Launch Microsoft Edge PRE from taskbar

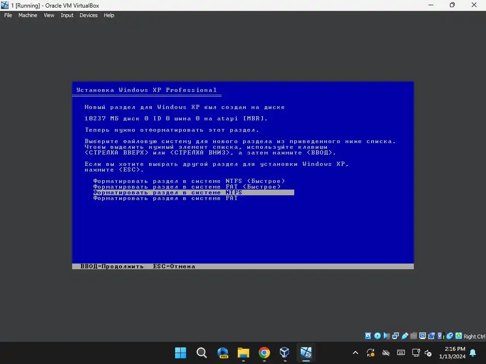[223, 353]
